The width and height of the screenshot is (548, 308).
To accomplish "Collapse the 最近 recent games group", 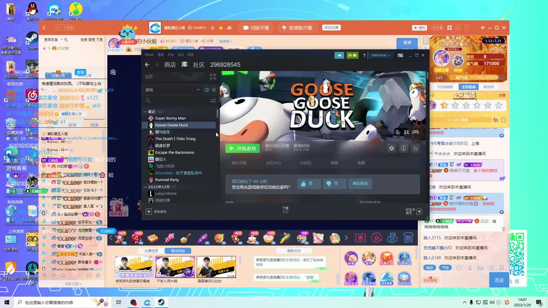I will point(146,112).
